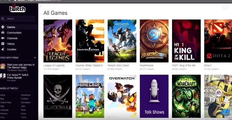This screenshot has width=232, height=120.
Task: Open Overwatch box art
Action: (122, 96)
